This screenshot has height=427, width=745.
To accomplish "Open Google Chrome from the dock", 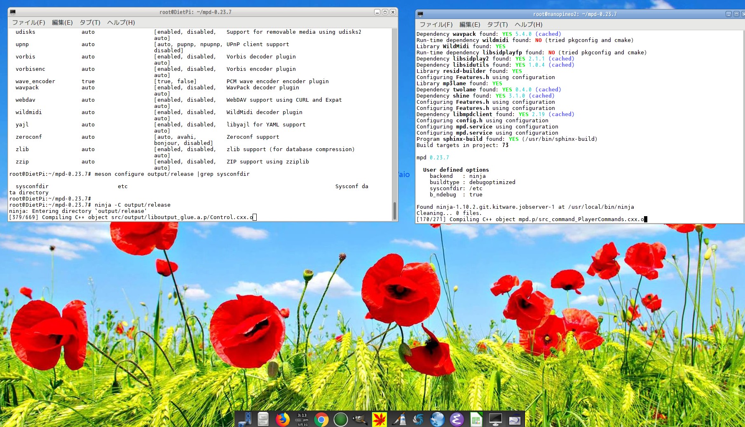I will (x=321, y=419).
